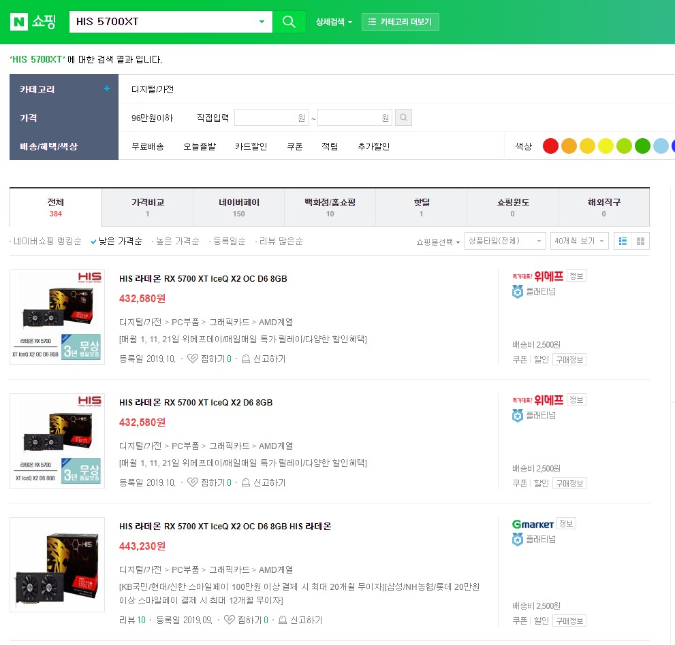This screenshot has height=645, width=675.
Task: Click 위메프 logo of first product
Action: [537, 276]
